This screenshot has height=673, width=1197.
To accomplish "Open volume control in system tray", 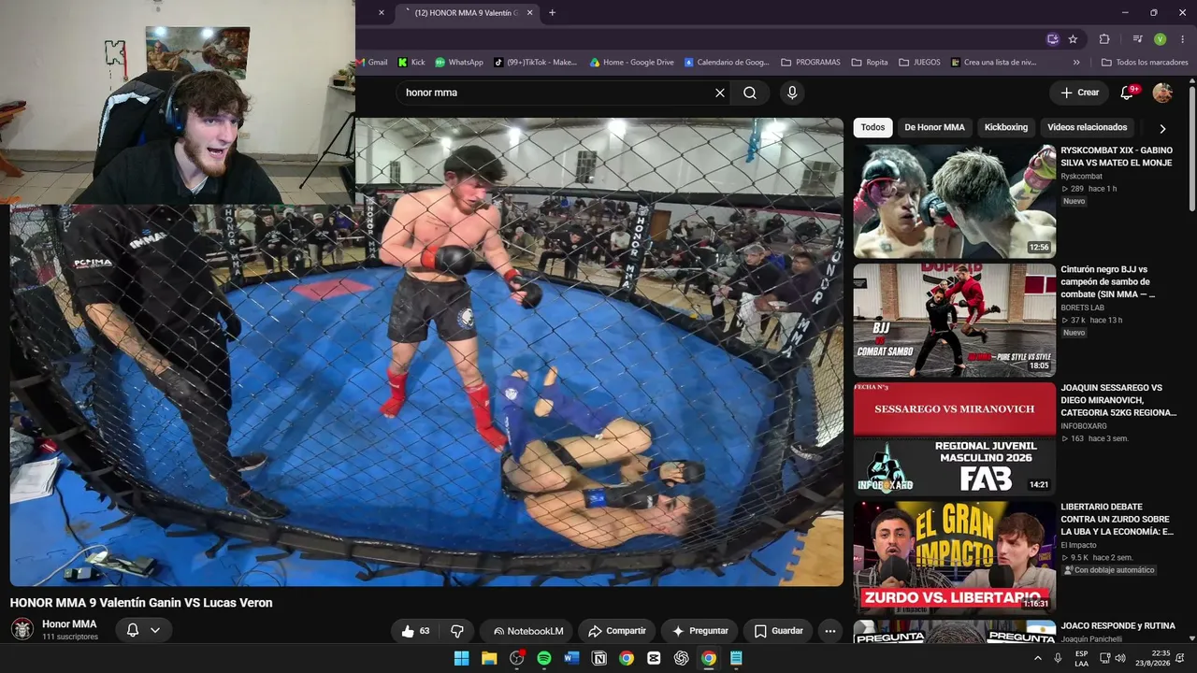I will tap(1120, 658).
